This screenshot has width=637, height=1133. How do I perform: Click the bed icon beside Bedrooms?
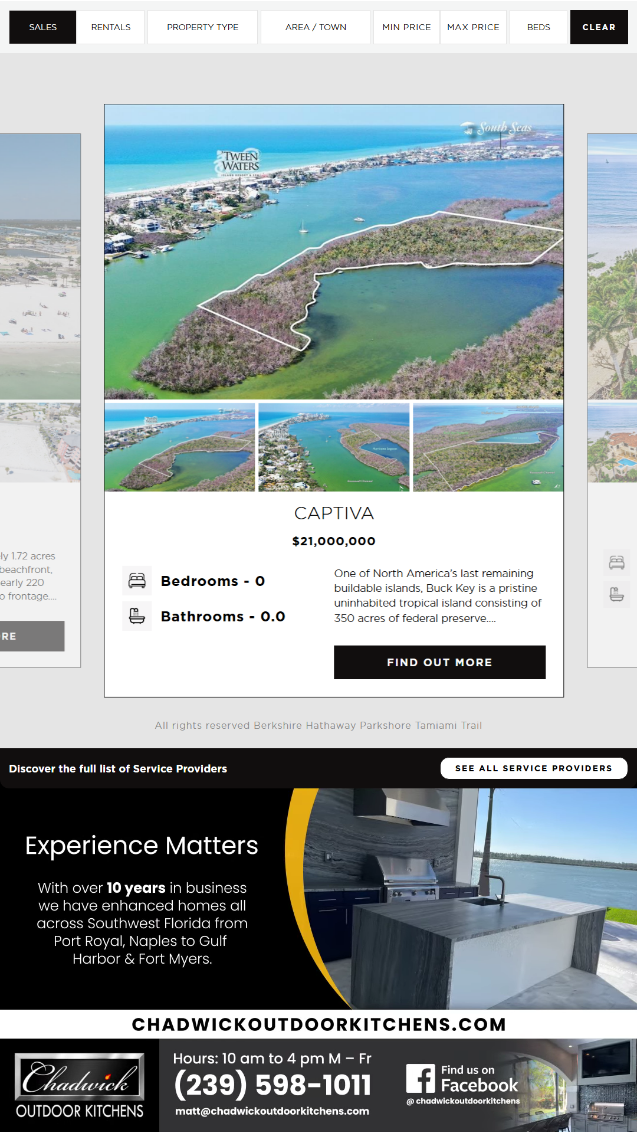point(137,581)
